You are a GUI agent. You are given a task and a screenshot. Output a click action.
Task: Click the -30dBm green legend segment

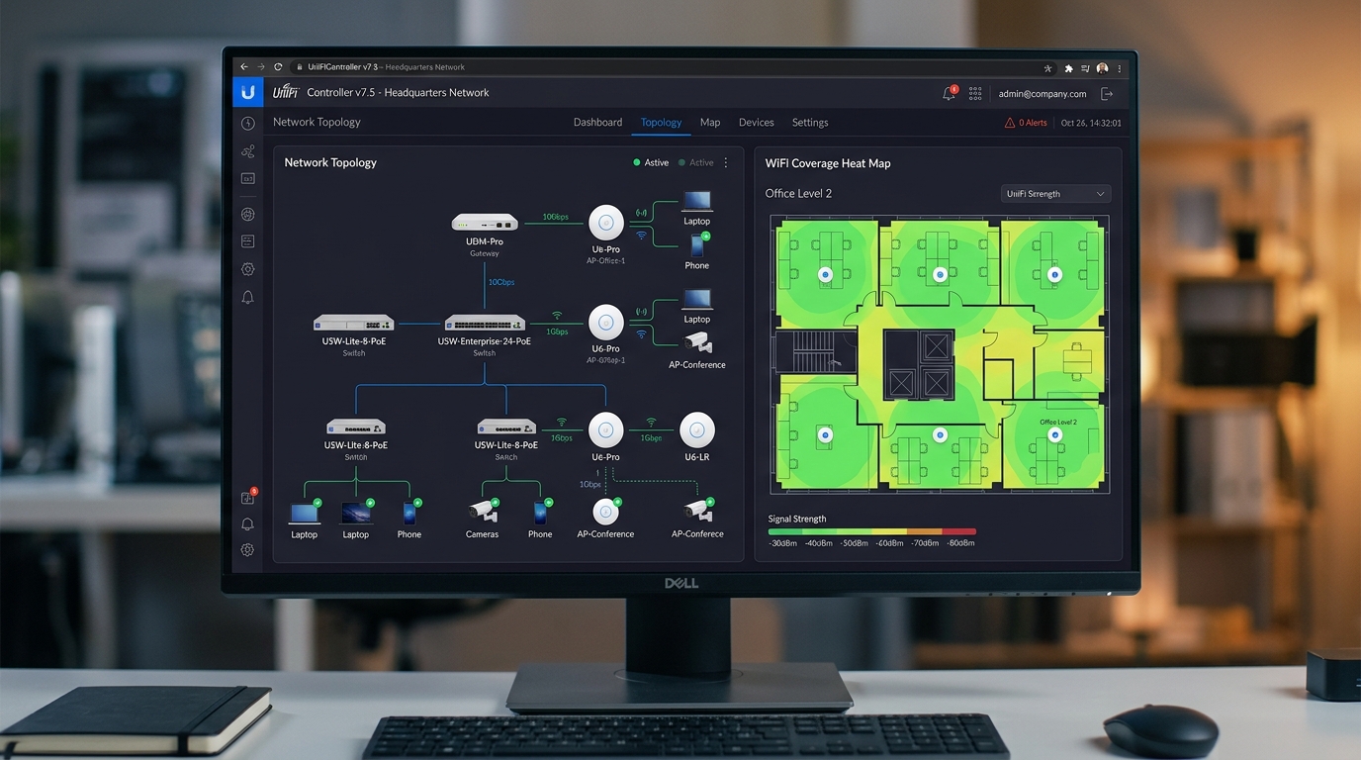coord(785,531)
